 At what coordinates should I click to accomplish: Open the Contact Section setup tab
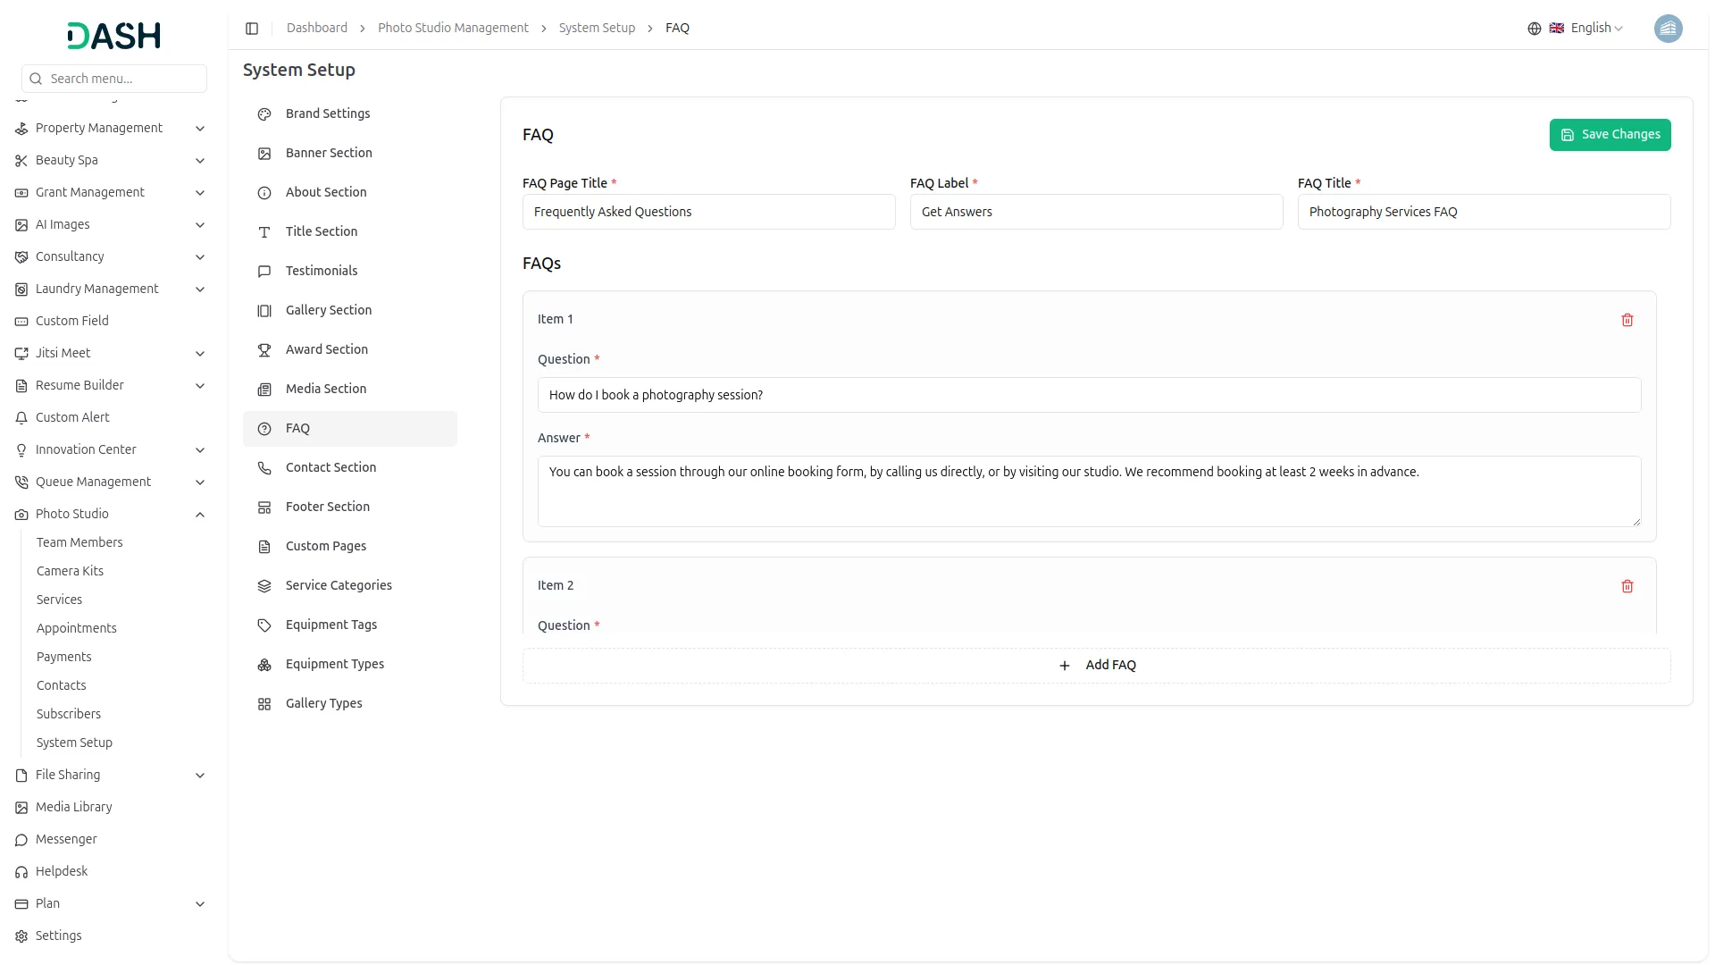coord(330,467)
